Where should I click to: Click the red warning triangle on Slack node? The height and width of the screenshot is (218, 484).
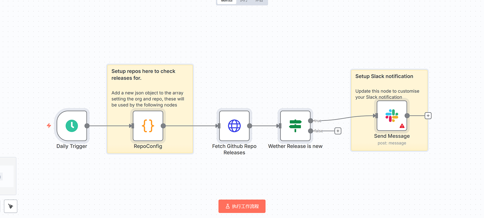coord(402,126)
